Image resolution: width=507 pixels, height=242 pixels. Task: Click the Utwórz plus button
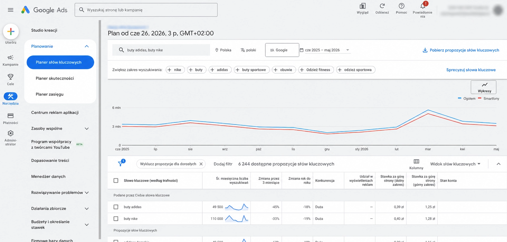pyautogui.click(x=11, y=31)
